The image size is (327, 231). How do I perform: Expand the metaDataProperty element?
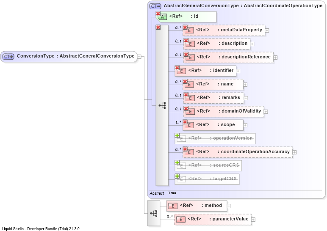pos(267,30)
